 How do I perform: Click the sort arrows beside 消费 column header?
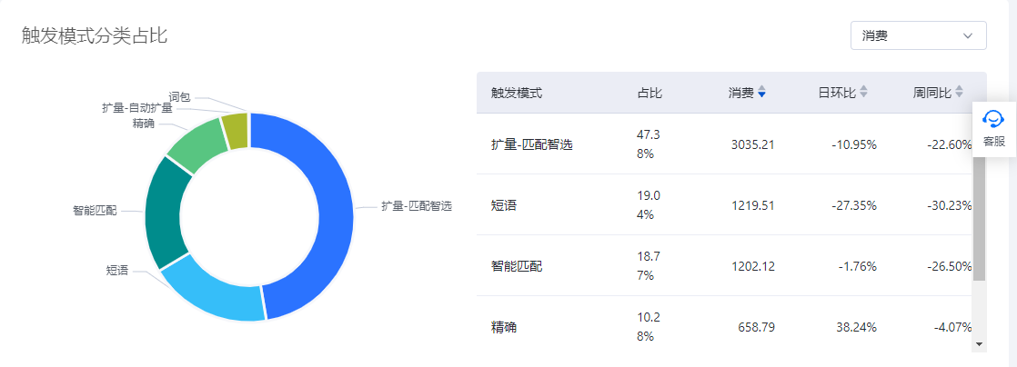point(761,93)
